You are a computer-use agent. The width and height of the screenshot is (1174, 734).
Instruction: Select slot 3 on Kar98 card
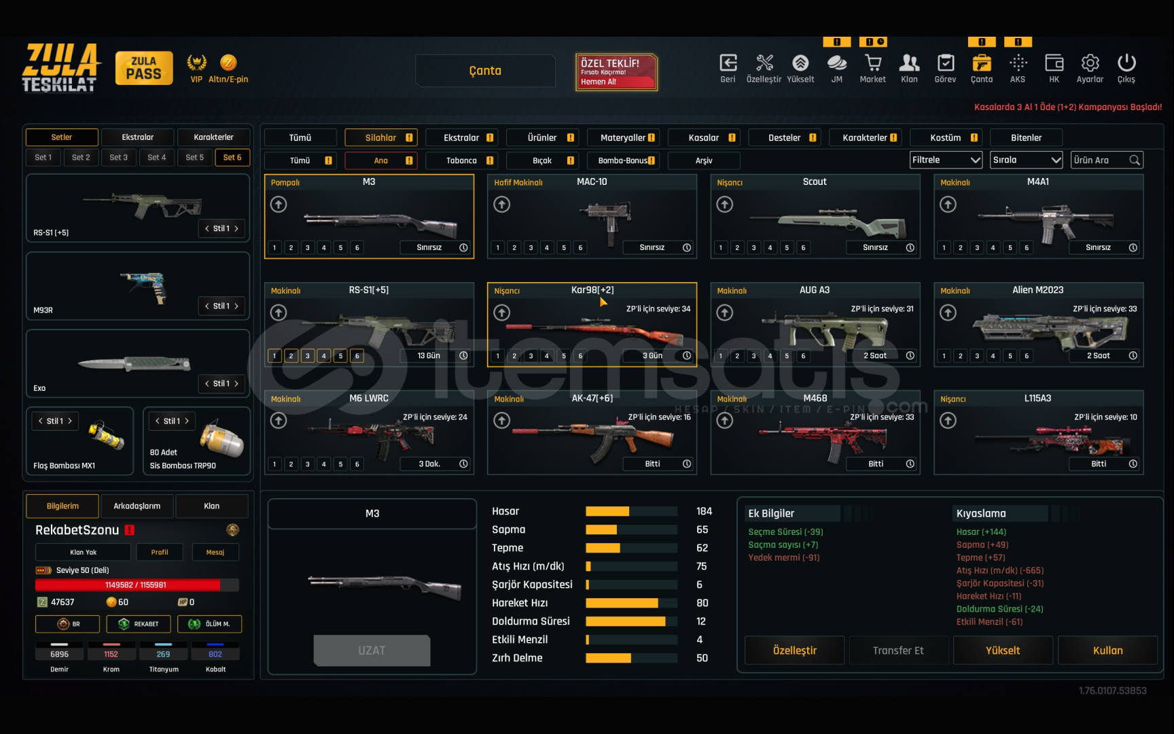(531, 355)
